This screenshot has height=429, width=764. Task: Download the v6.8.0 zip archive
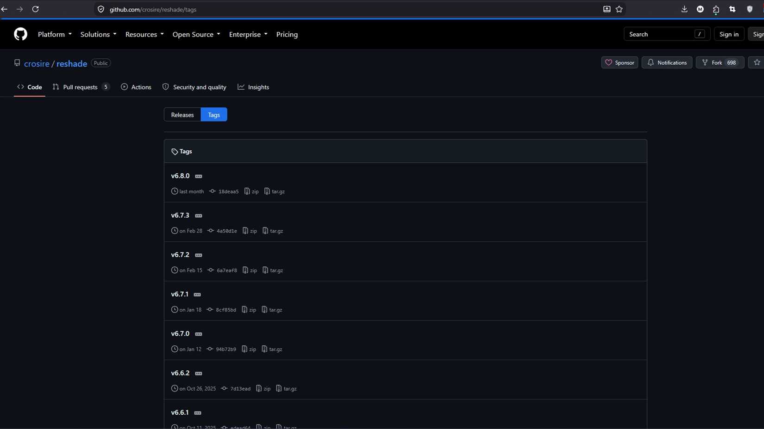click(251, 191)
